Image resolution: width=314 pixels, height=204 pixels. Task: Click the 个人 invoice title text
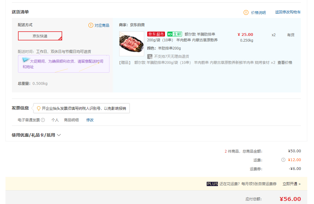[55, 120]
